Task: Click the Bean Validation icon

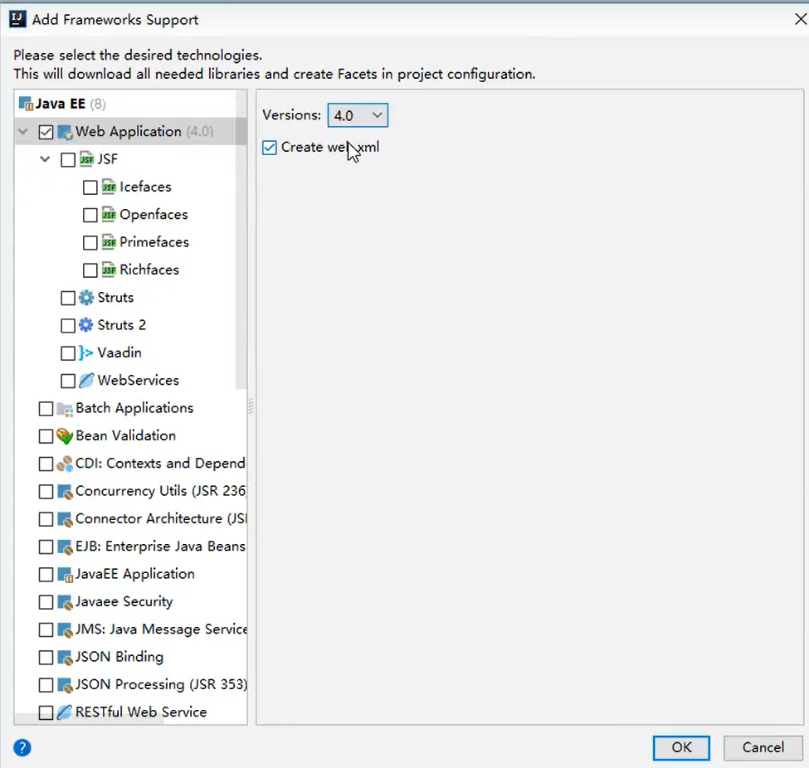Action: tap(65, 436)
